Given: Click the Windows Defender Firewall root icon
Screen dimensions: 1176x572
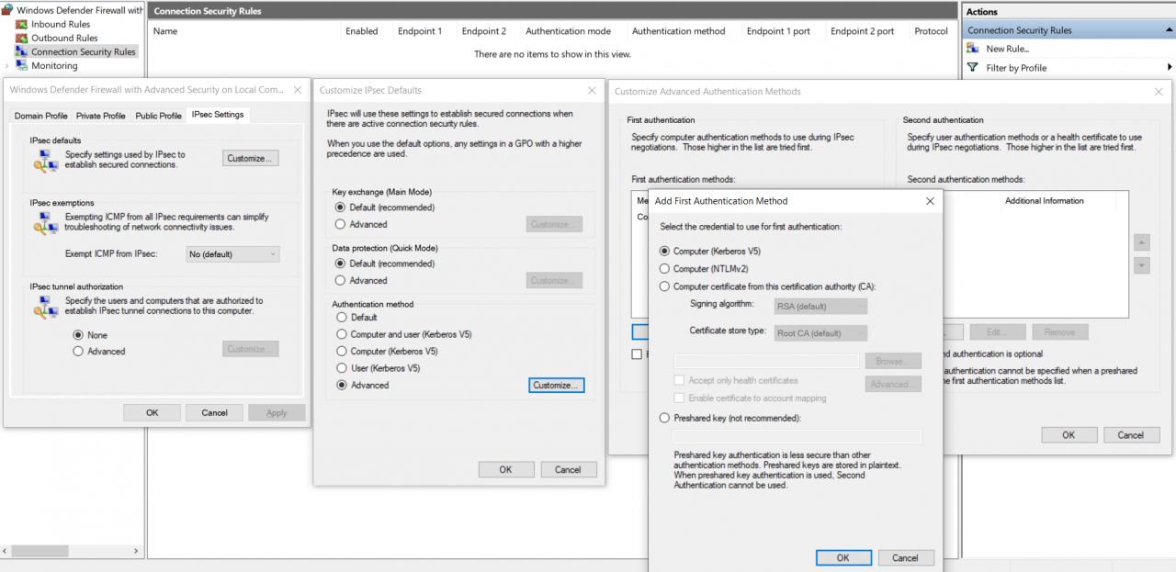Looking at the screenshot, I should [8, 11].
